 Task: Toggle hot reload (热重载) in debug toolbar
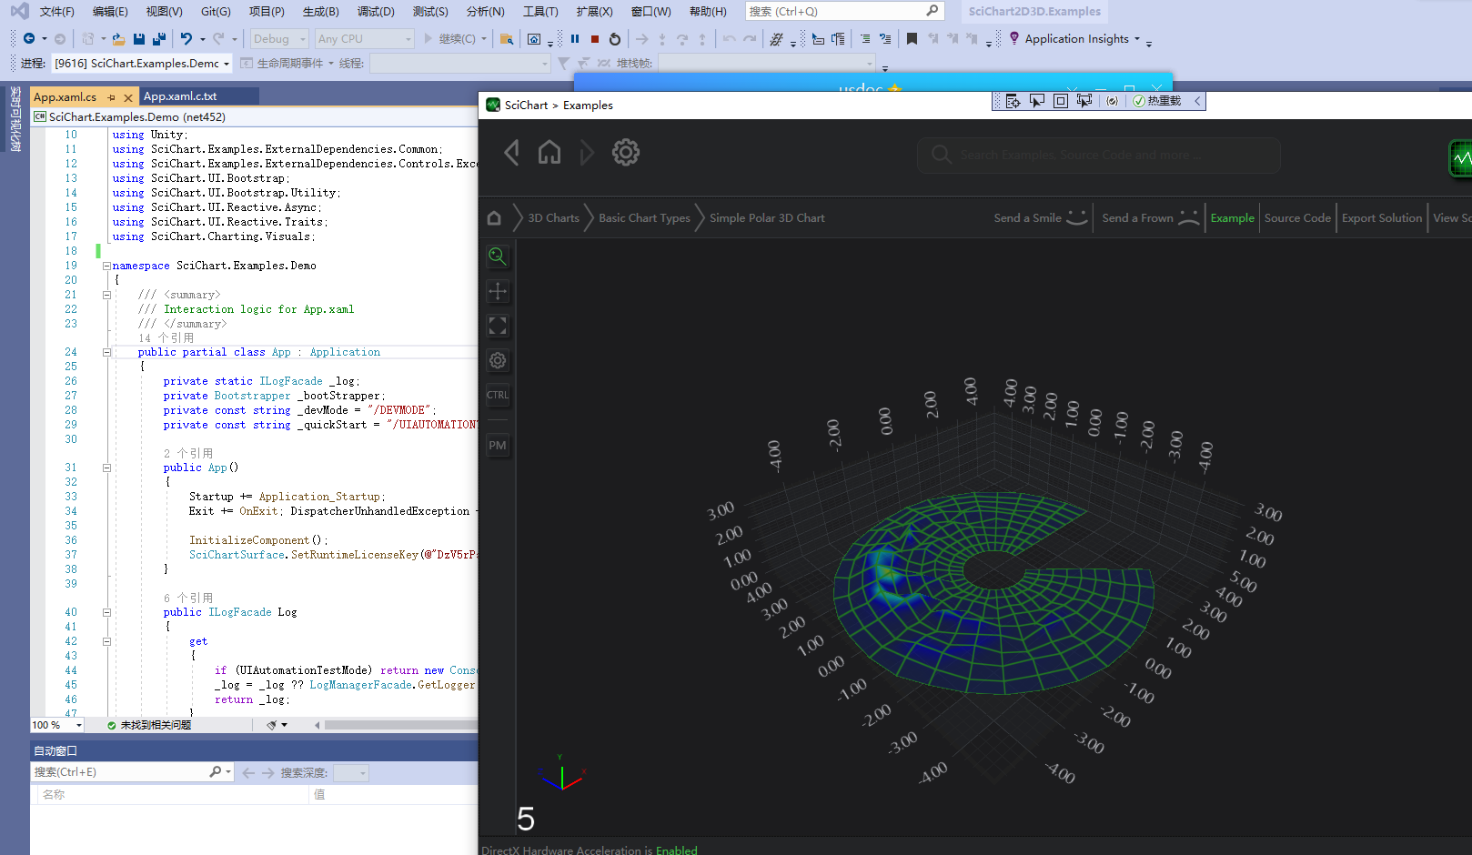coord(1156,101)
